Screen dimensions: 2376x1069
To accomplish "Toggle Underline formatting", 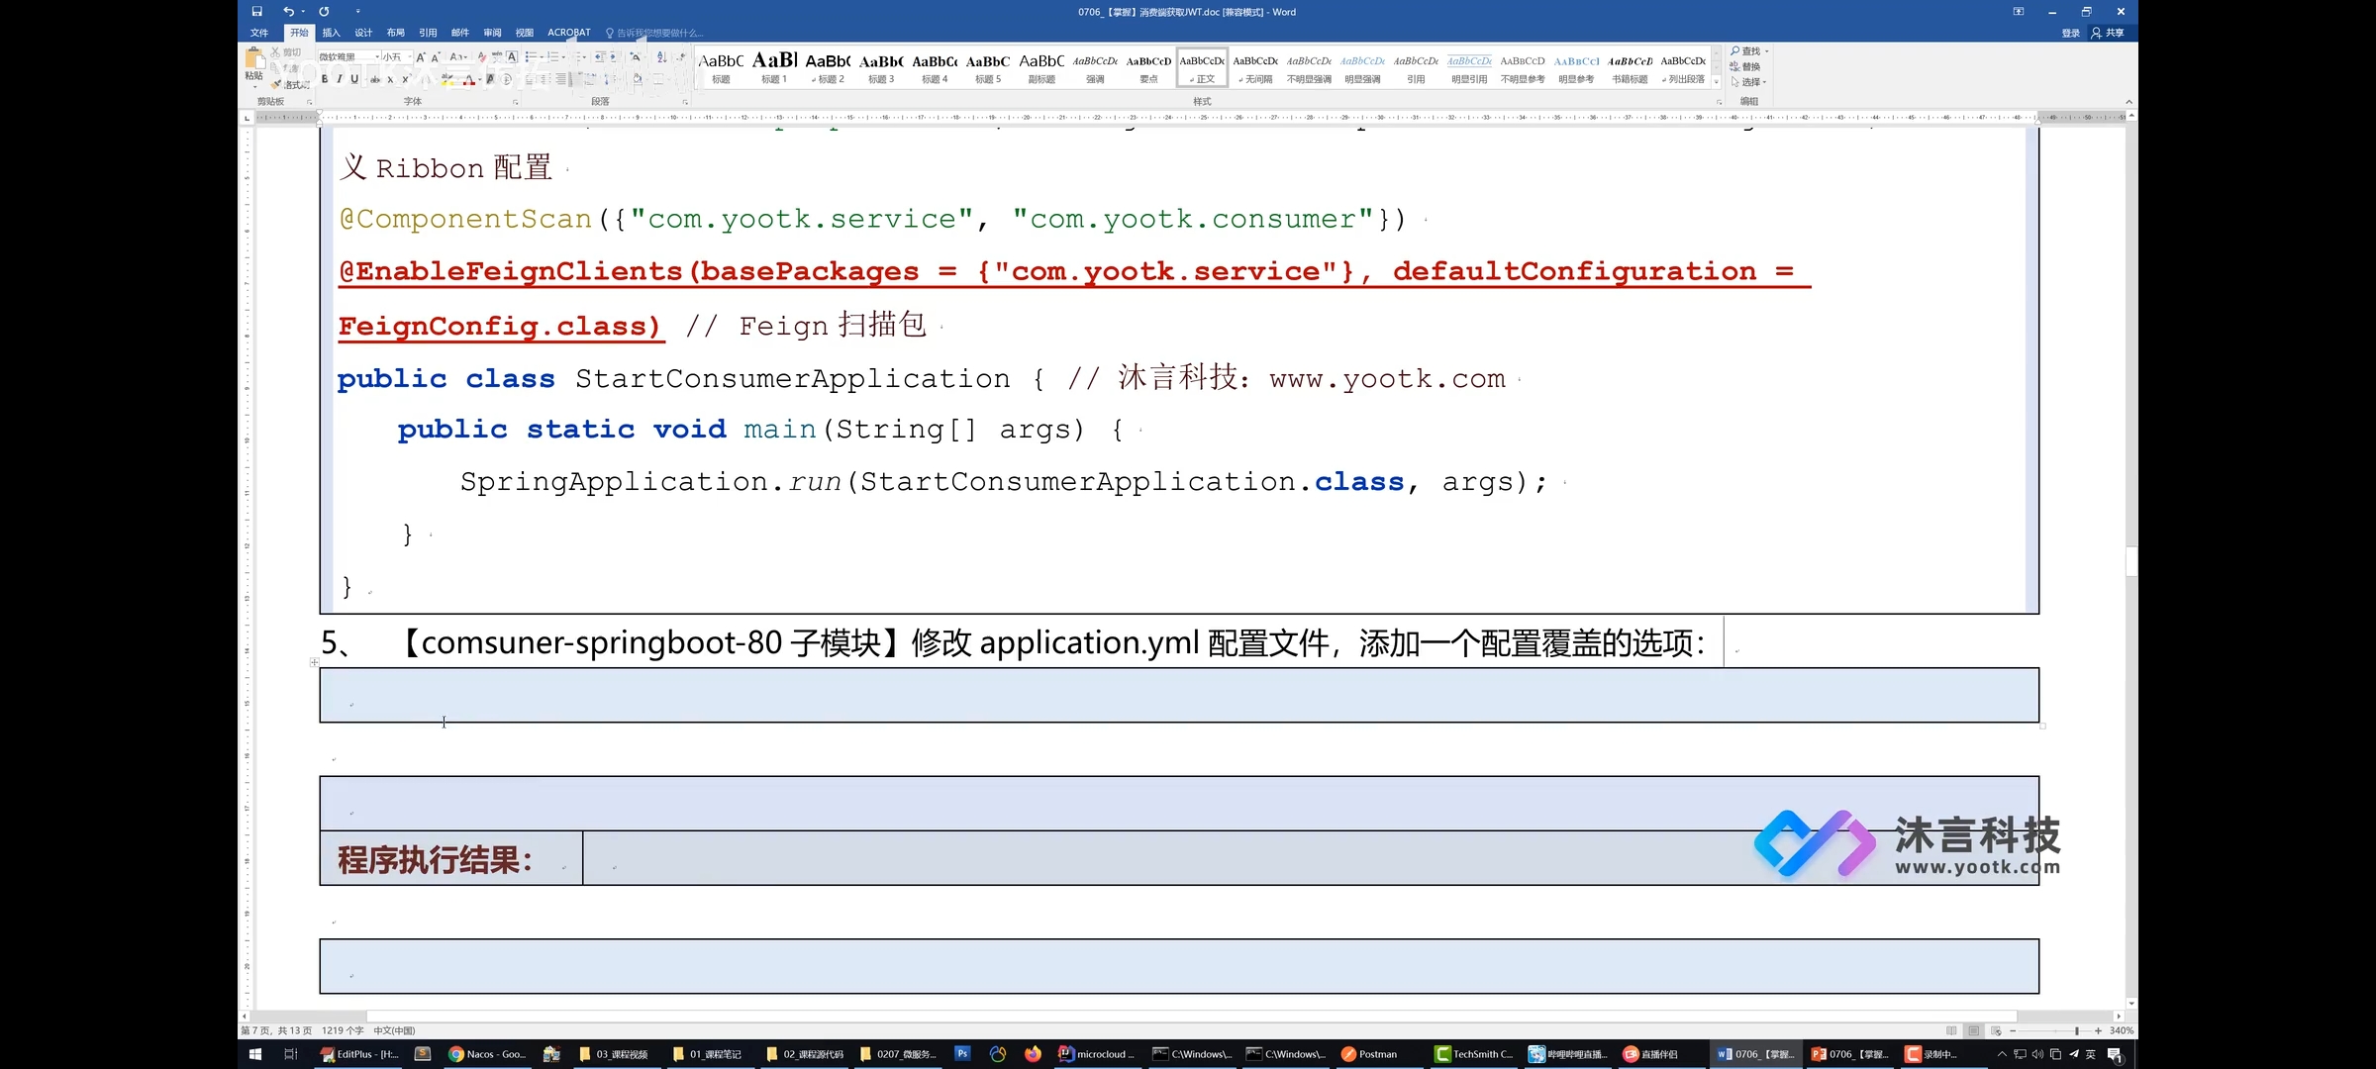I will (x=354, y=79).
